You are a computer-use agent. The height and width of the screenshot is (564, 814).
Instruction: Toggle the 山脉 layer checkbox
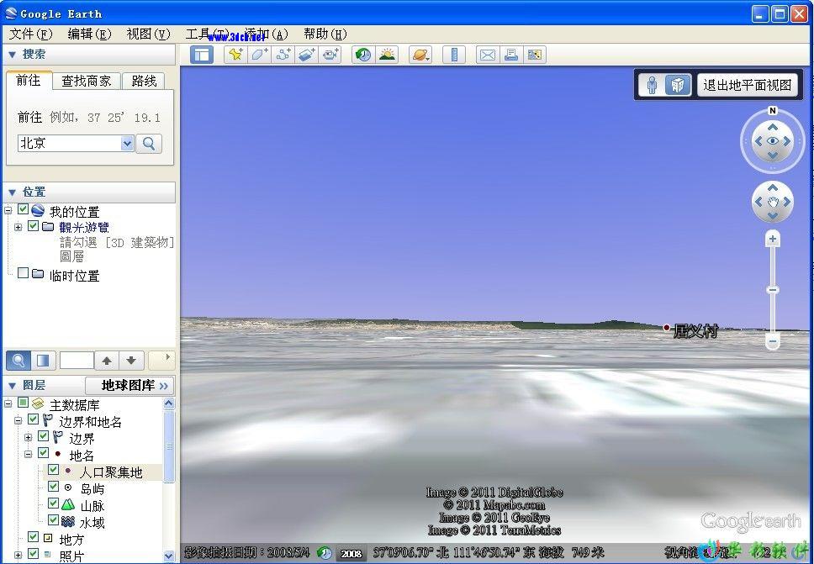click(x=53, y=504)
